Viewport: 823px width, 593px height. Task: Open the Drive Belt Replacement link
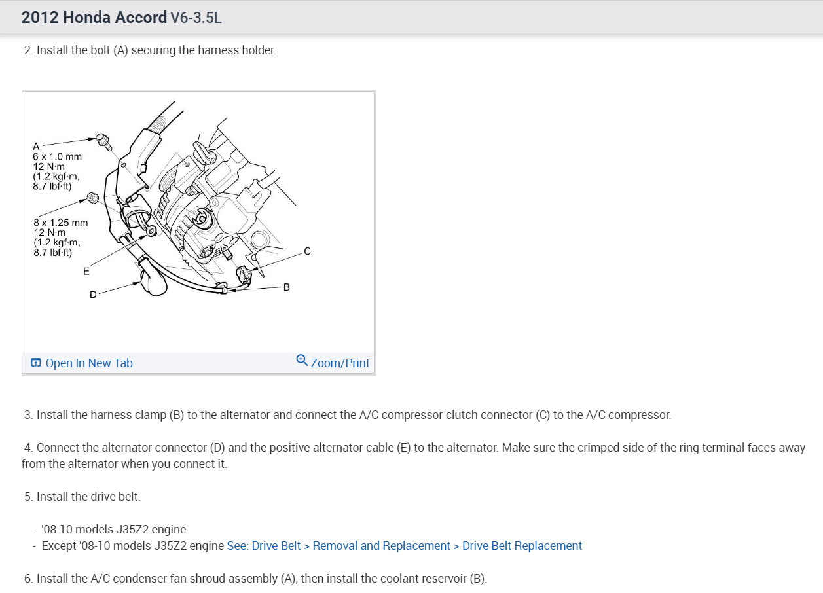[x=404, y=546]
